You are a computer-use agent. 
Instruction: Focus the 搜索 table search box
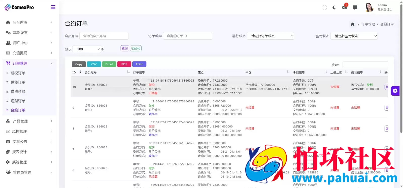pos(365,65)
